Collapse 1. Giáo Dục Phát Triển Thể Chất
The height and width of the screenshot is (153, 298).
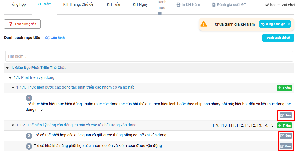pyautogui.click(x=7, y=68)
